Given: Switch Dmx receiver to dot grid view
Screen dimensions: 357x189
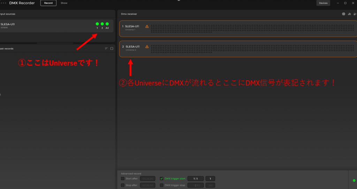Looking at the screenshot, I should pos(343,14).
